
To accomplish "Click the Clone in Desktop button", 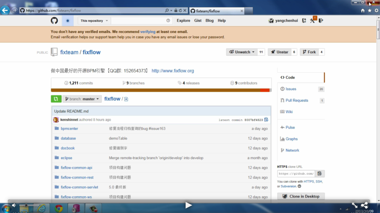I will tap(301, 196).
